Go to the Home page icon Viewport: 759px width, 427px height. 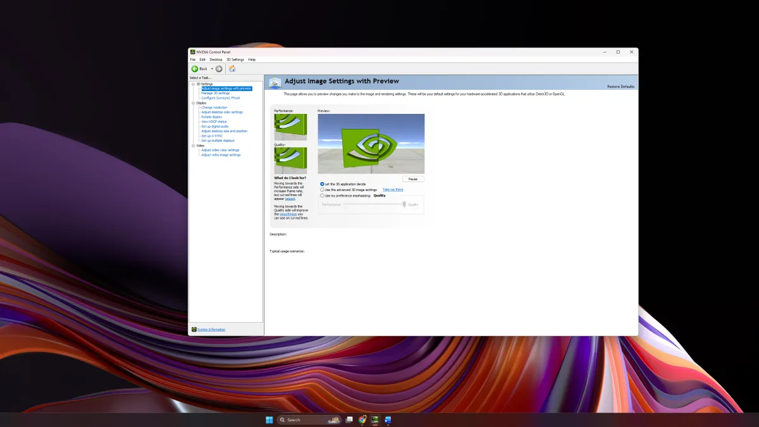click(232, 68)
